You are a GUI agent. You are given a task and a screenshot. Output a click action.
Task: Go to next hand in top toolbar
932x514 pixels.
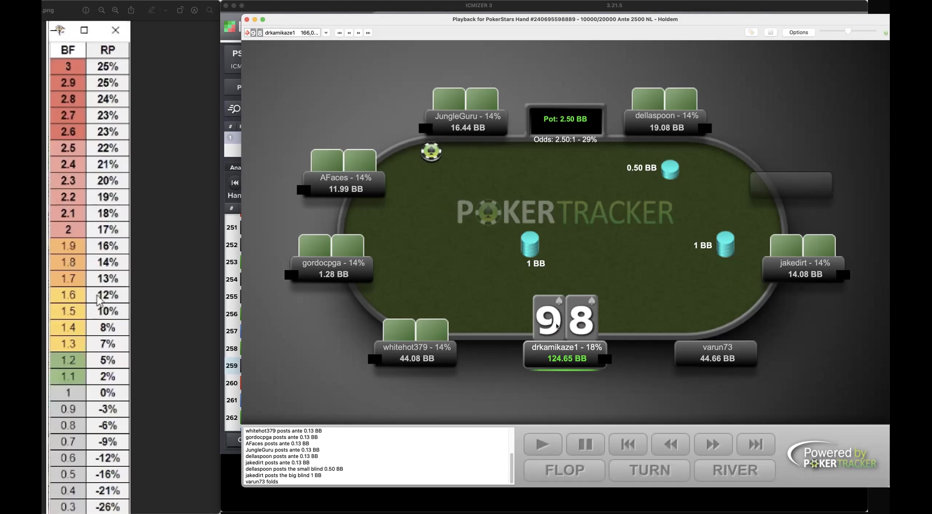point(359,33)
